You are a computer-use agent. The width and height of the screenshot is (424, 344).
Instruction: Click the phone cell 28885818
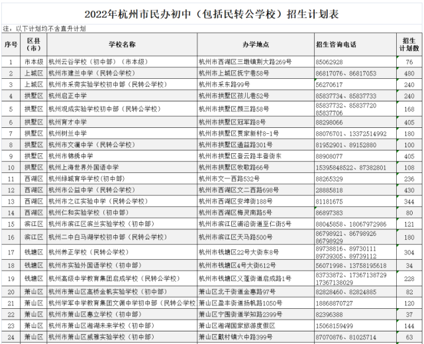tap(355, 190)
